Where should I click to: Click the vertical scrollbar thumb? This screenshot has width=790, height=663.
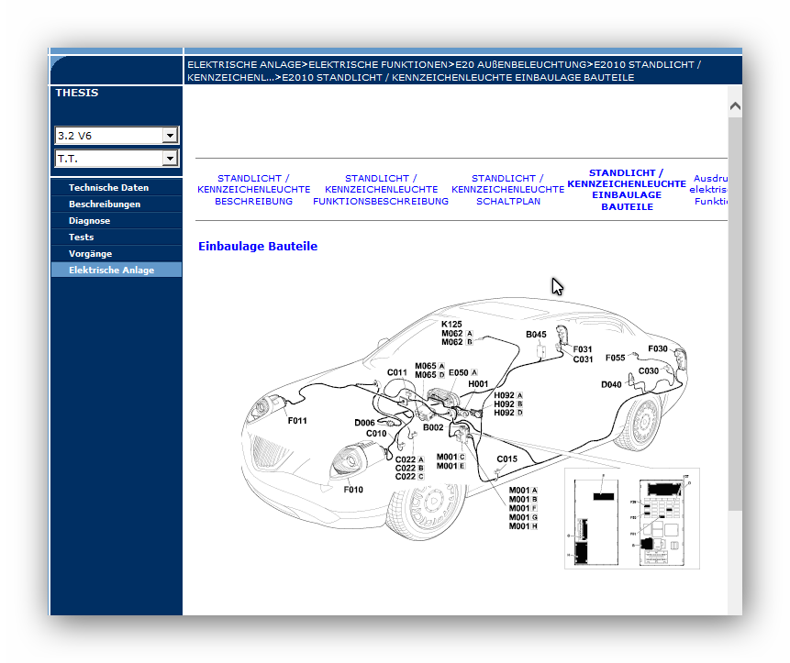[735, 315]
